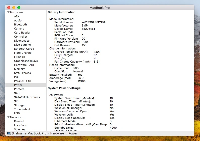Click the Firmware Version value 201
This screenshot has width=200, height=141.
tap(84, 39)
